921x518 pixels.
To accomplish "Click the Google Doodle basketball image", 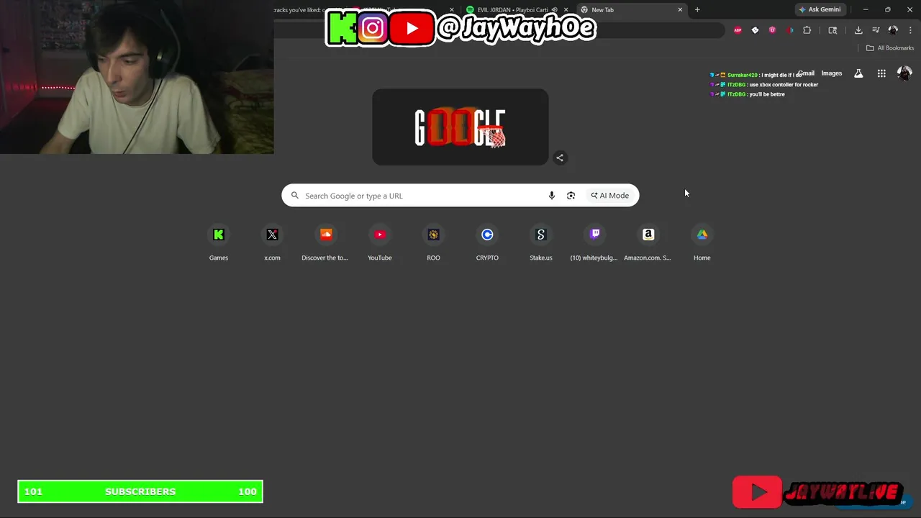I will tap(460, 127).
